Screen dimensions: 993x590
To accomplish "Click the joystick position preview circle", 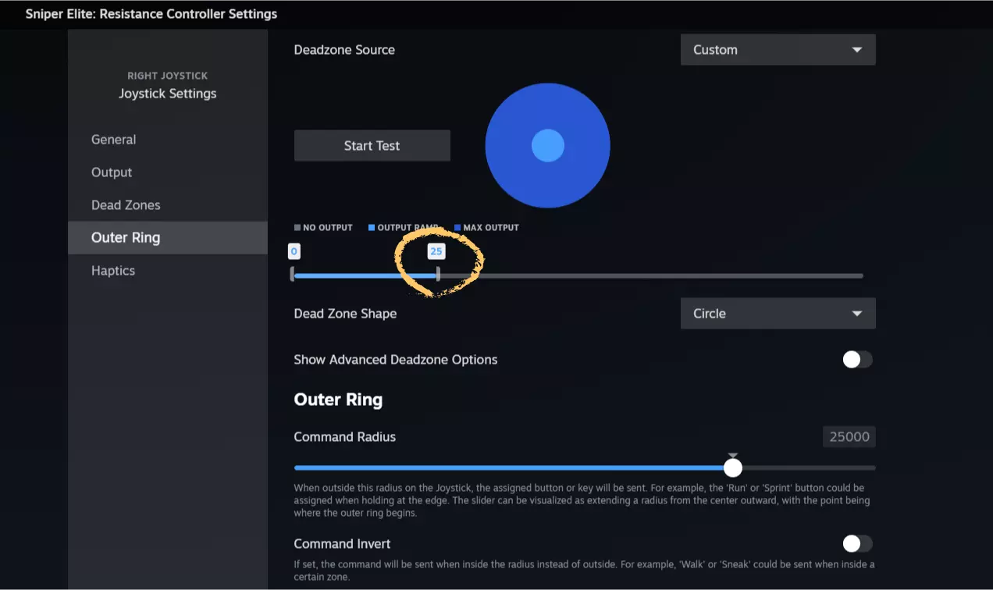I will (x=547, y=146).
